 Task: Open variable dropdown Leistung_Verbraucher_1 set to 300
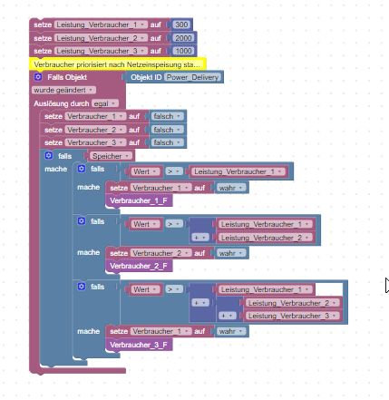[101, 24]
